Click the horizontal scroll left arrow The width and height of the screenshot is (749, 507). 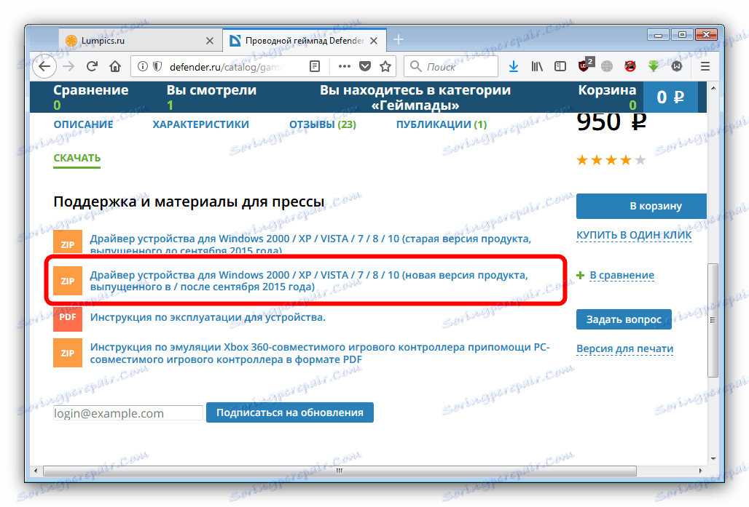point(36,471)
